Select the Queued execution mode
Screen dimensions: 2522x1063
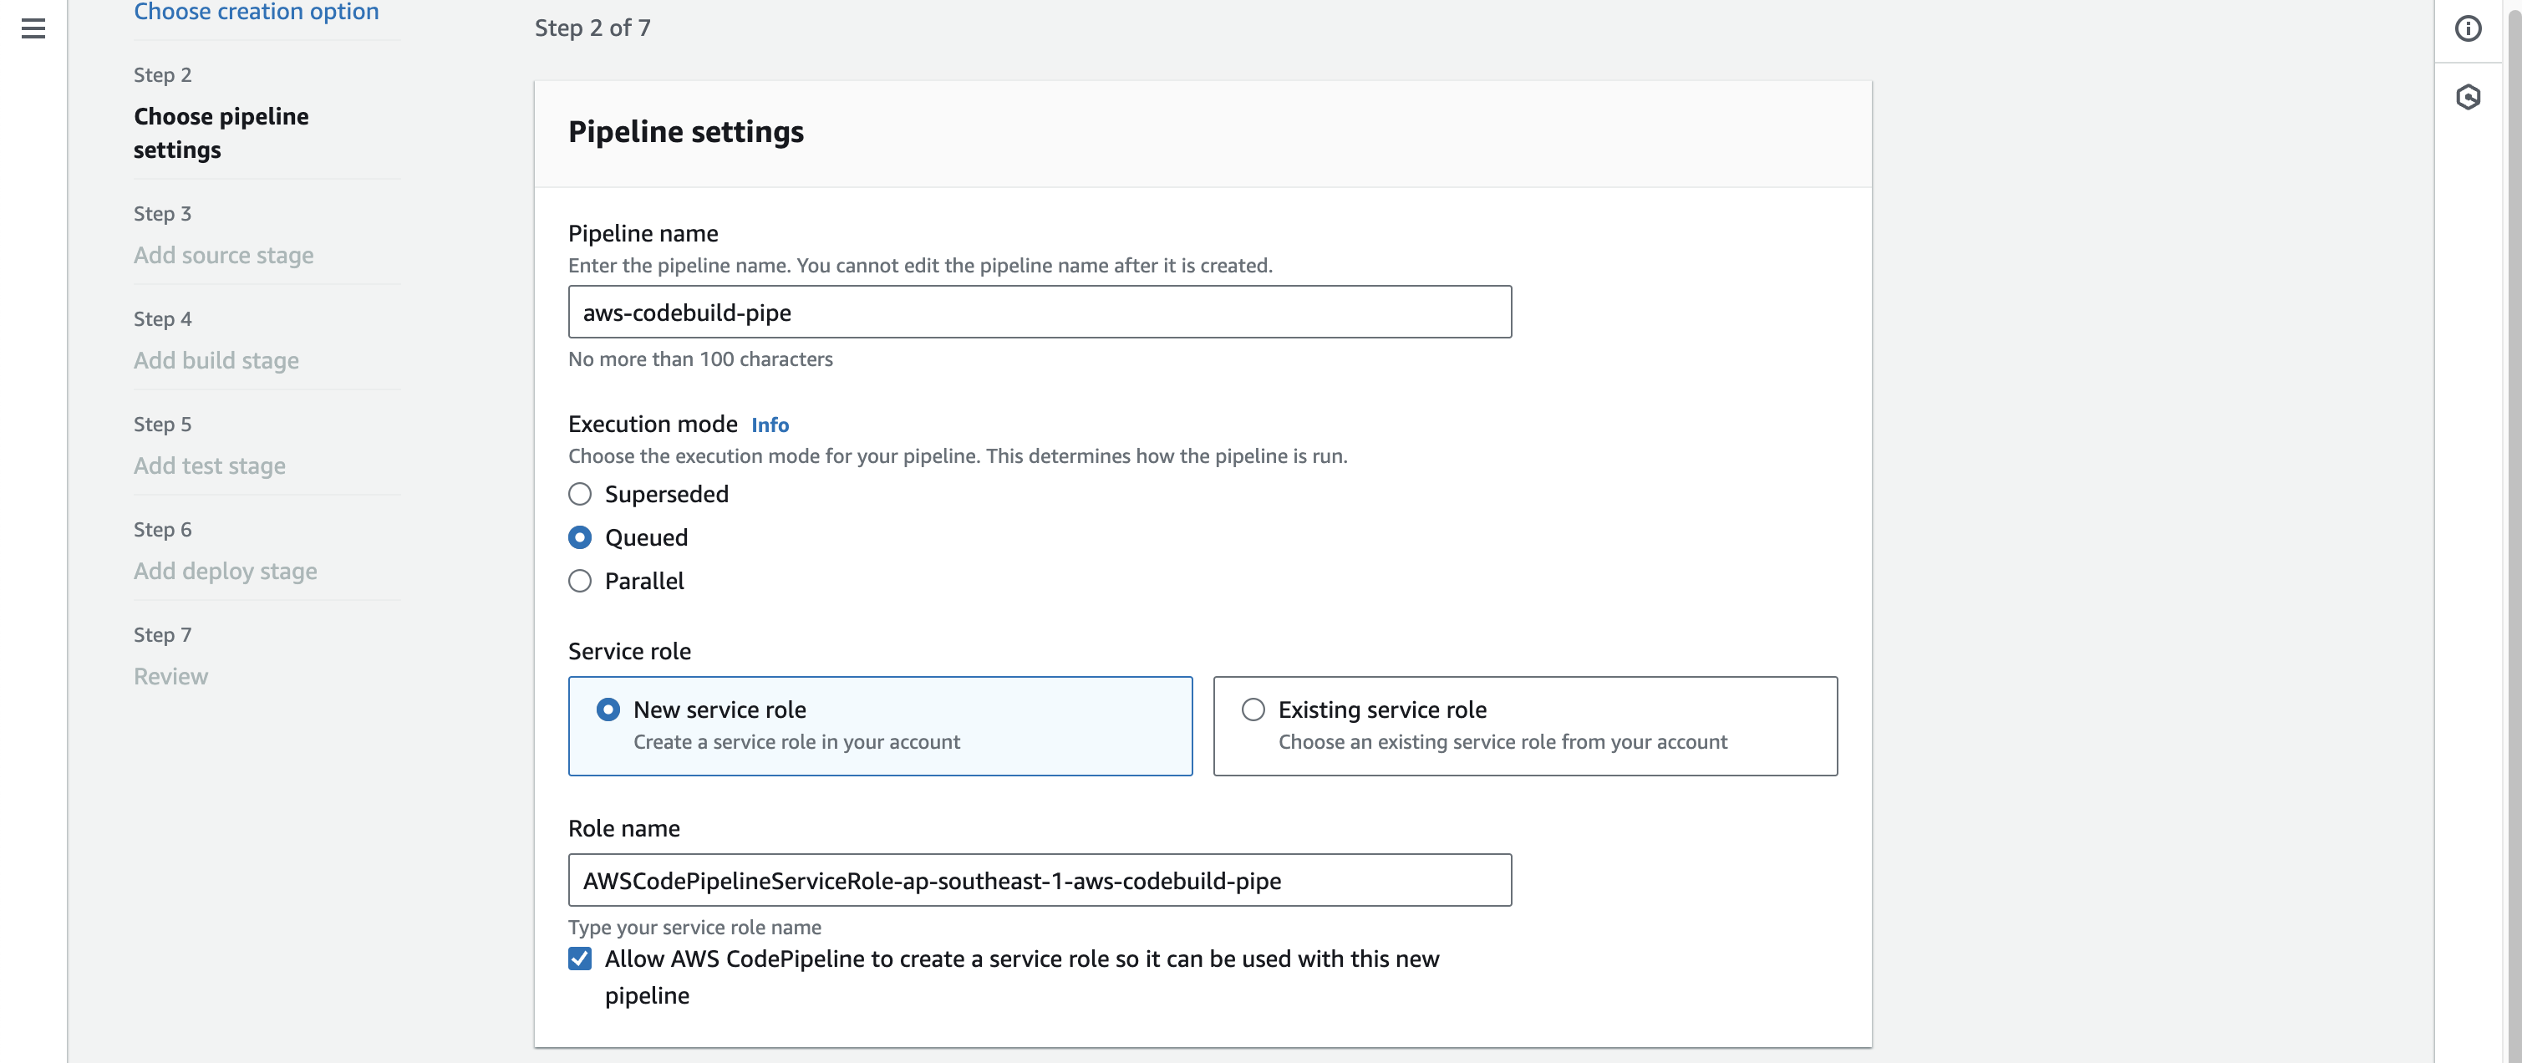coord(580,537)
